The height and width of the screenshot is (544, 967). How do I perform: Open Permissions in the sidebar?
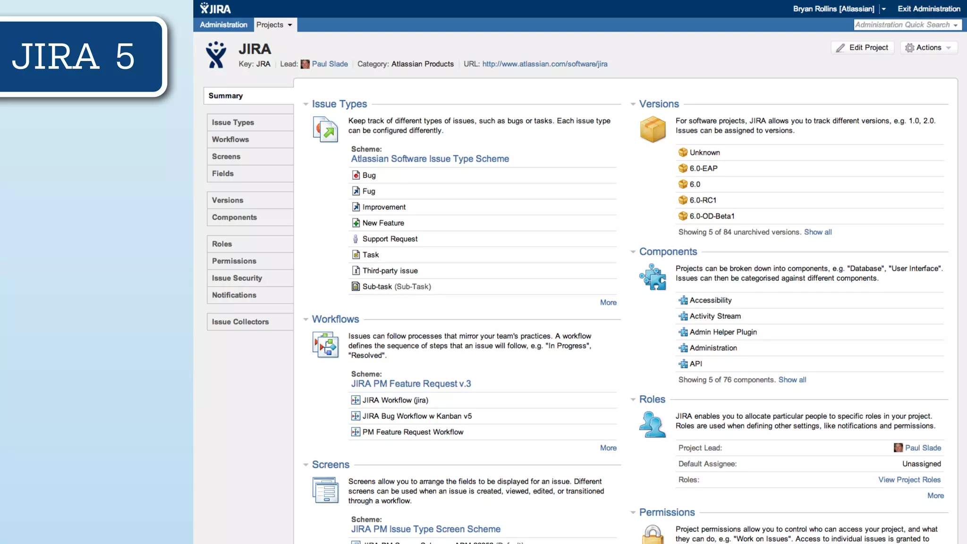250,261
